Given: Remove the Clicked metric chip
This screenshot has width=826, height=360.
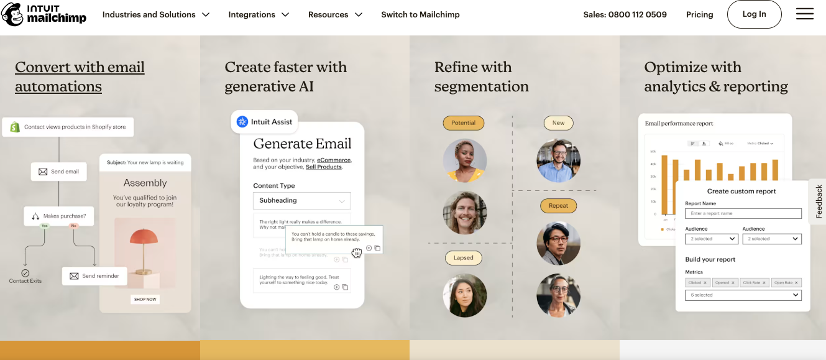Looking at the screenshot, I should point(705,283).
